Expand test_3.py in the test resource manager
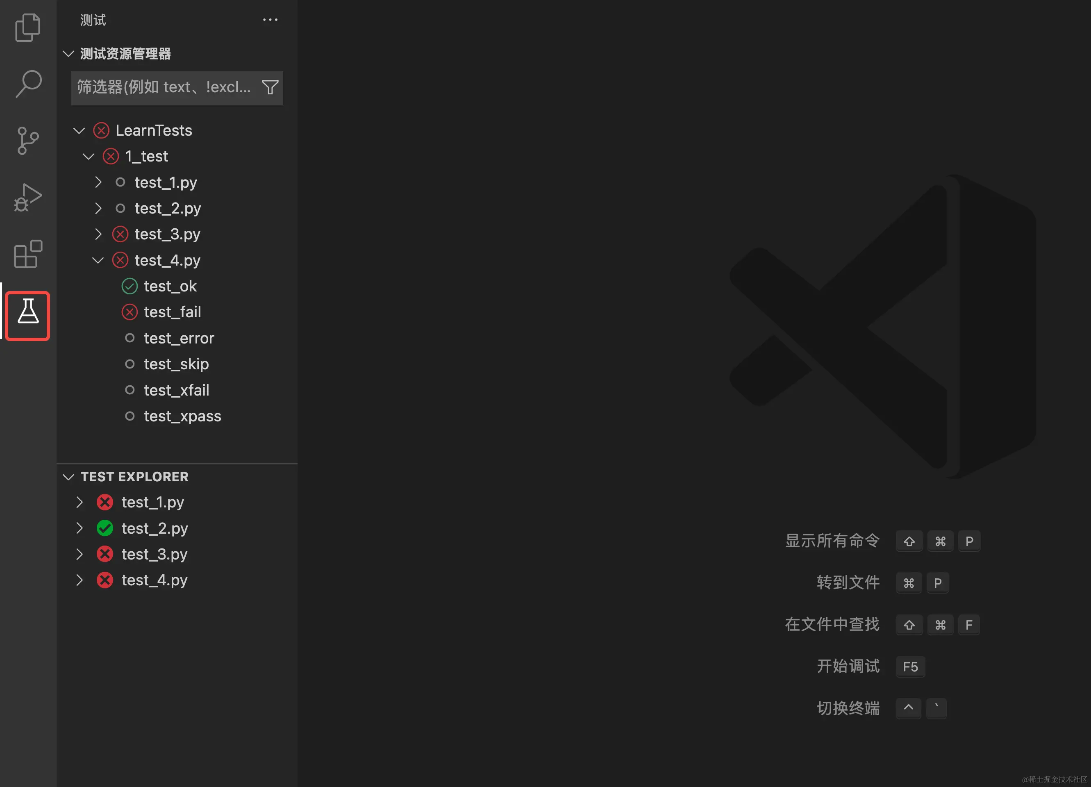 coord(98,234)
